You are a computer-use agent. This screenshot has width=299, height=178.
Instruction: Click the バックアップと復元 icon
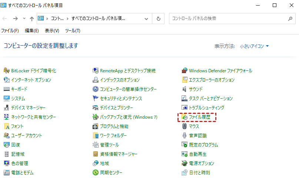click(96, 117)
